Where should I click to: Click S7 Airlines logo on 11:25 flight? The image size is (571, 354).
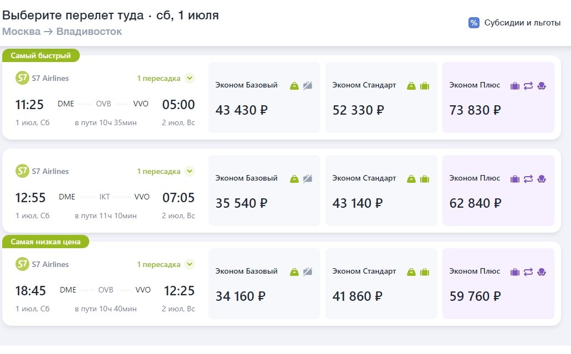pos(22,78)
